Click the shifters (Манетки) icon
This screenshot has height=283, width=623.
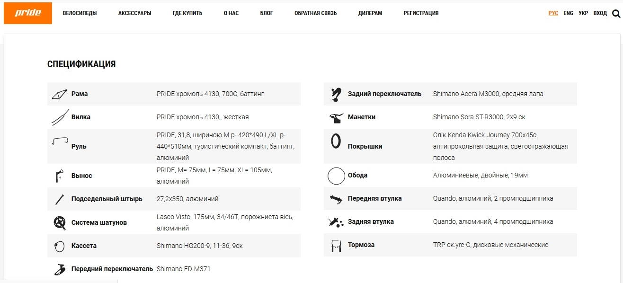point(336,117)
